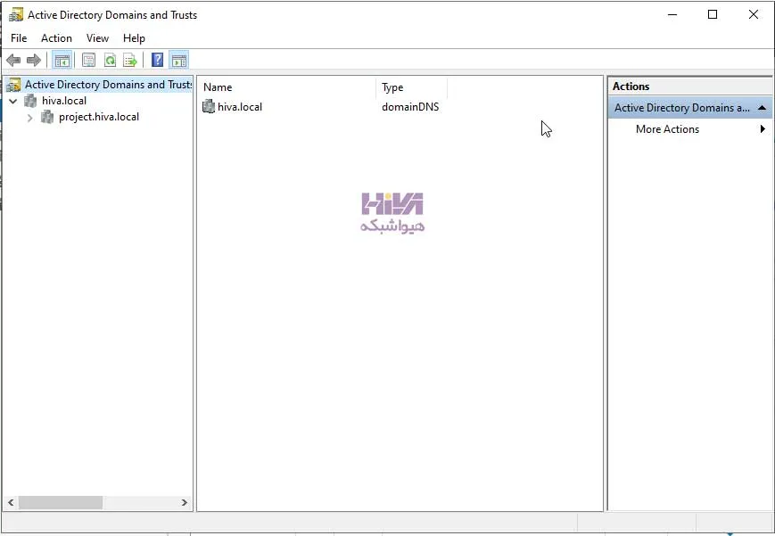The height and width of the screenshot is (536, 775).
Task: Click the hiva.local domain icon in the tree
Action: (x=30, y=101)
